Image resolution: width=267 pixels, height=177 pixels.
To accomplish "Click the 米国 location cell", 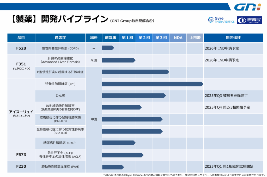I will tap(94, 60).
